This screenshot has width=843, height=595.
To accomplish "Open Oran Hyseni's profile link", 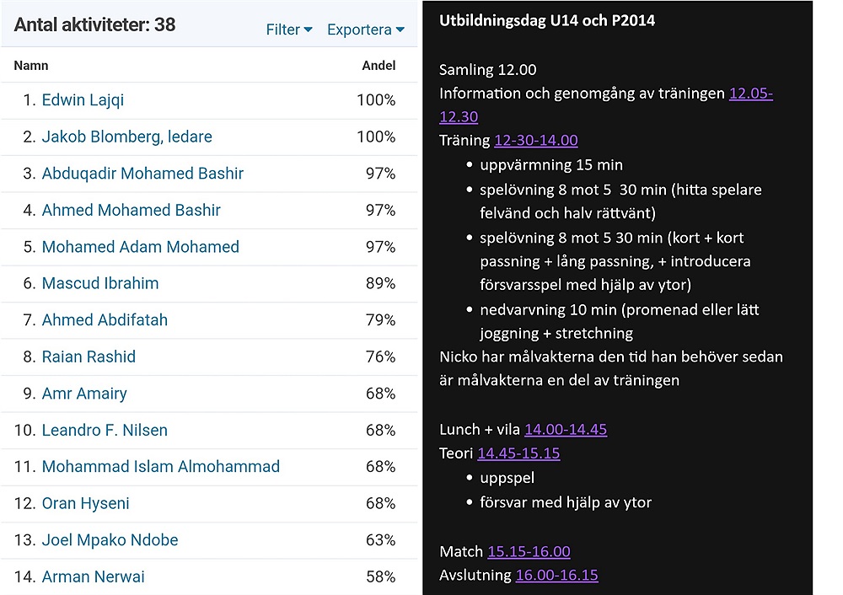I will 86,503.
